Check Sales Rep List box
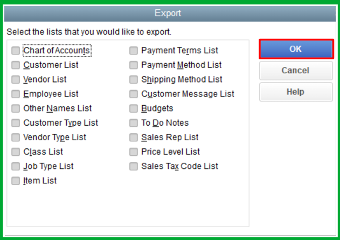Screen dimensions: 340x240 click(x=134, y=138)
